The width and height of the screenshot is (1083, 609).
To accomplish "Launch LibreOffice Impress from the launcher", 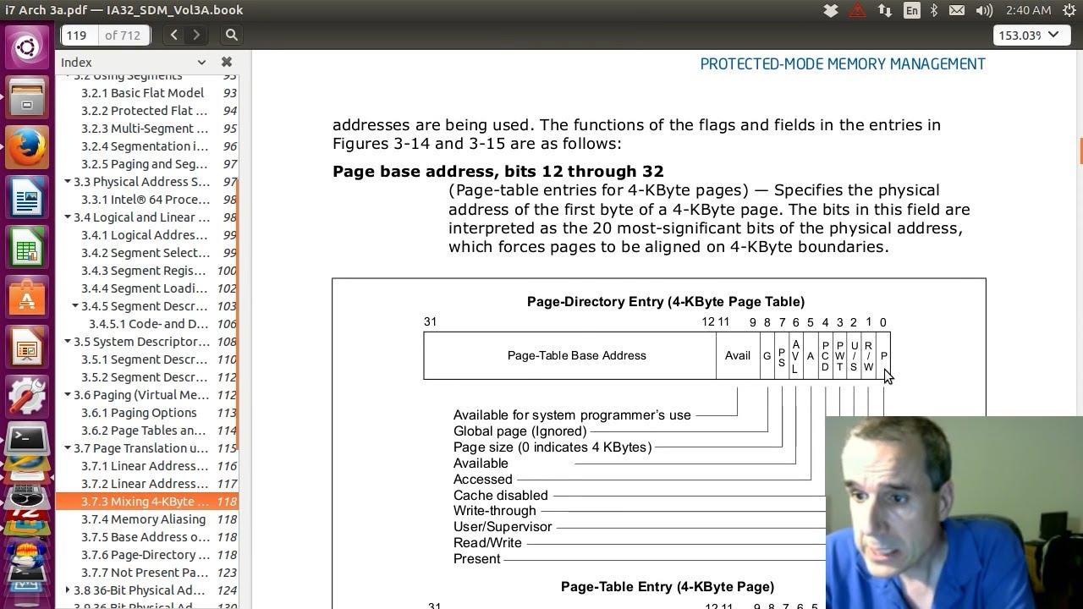I will pos(27,347).
